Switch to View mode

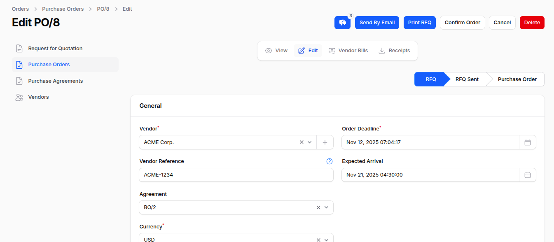pyautogui.click(x=276, y=50)
